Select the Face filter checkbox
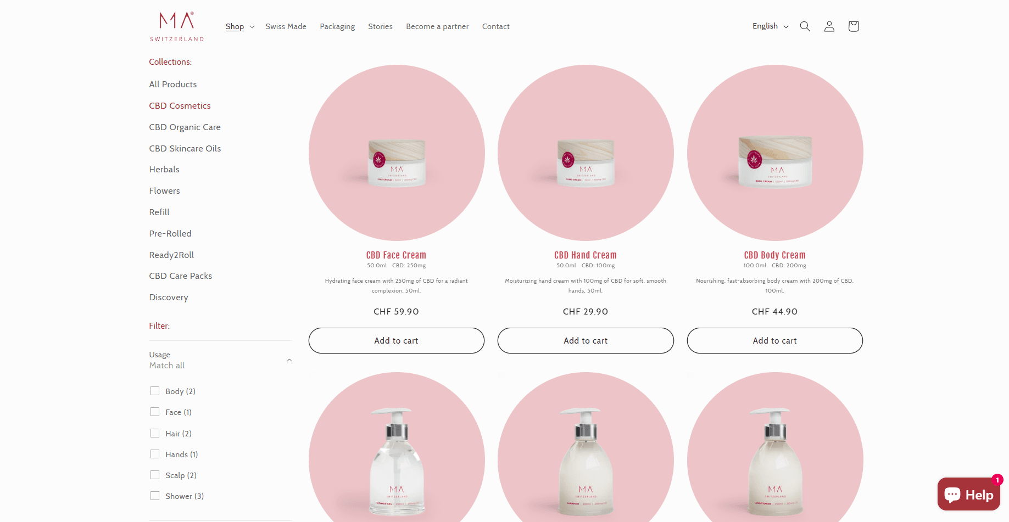Viewport: 1009px width, 522px height. [x=155, y=412]
